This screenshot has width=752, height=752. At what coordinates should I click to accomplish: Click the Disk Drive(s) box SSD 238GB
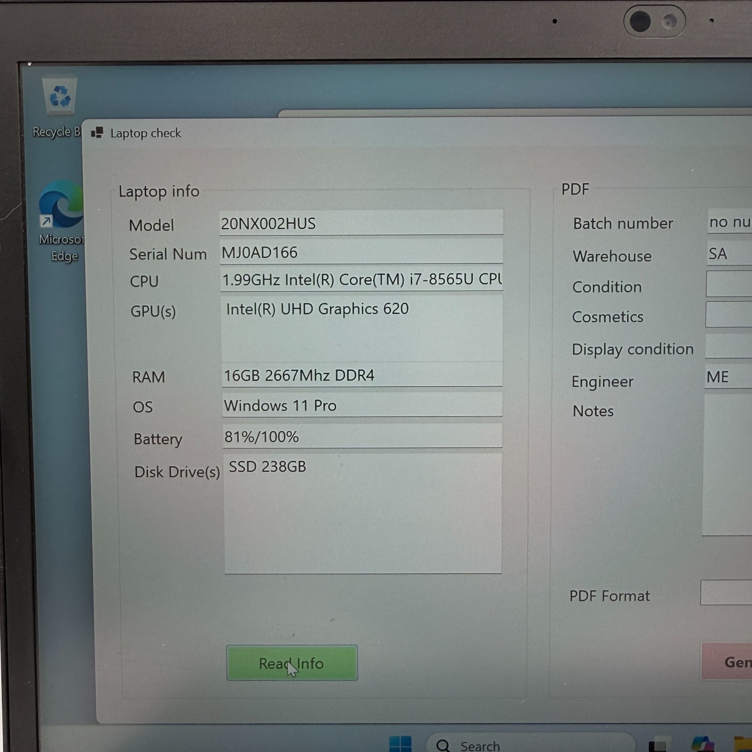coord(363,514)
